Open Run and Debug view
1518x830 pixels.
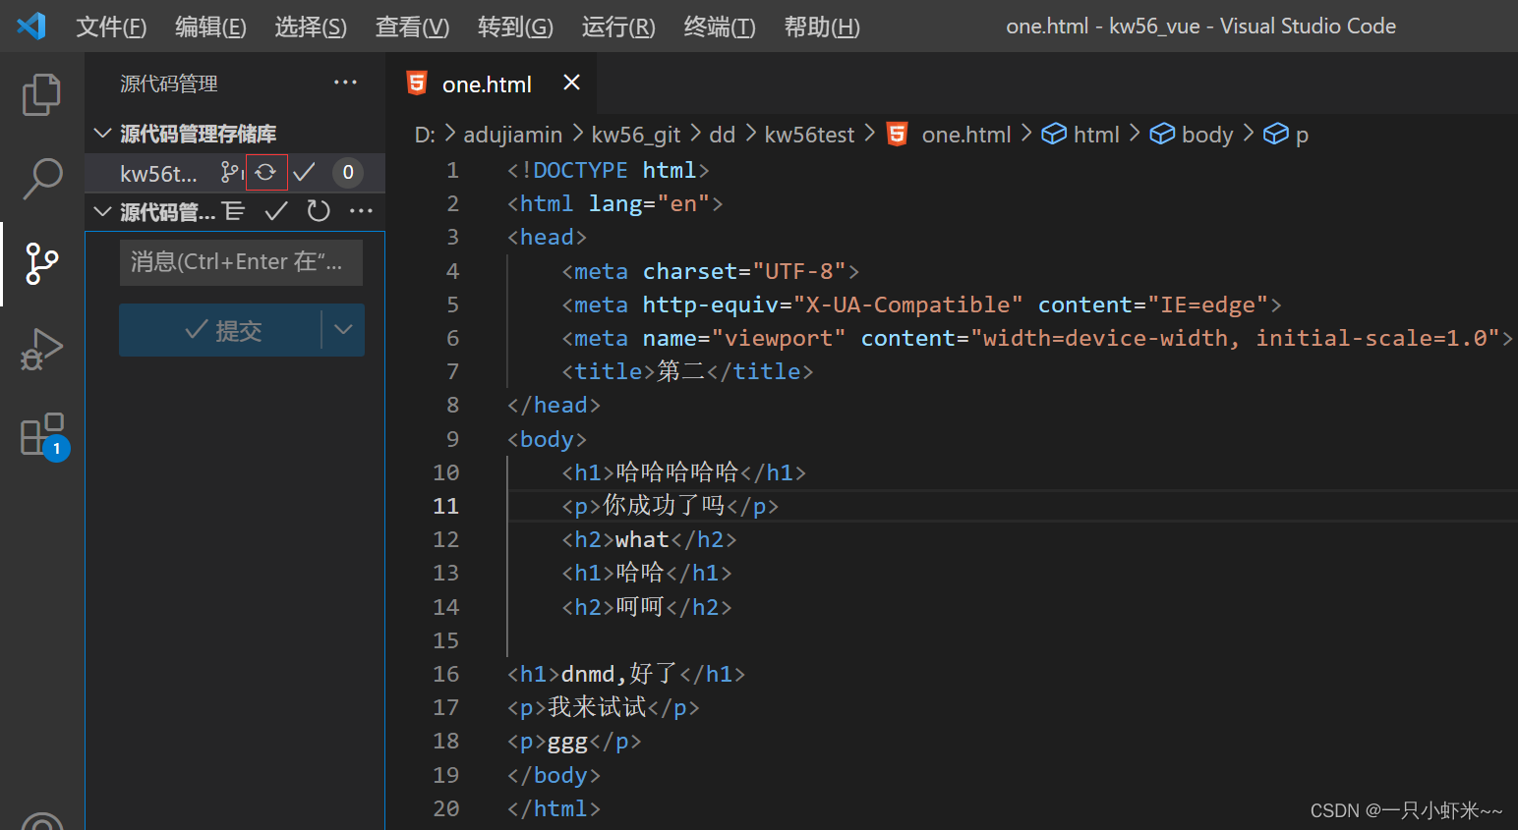coord(41,349)
